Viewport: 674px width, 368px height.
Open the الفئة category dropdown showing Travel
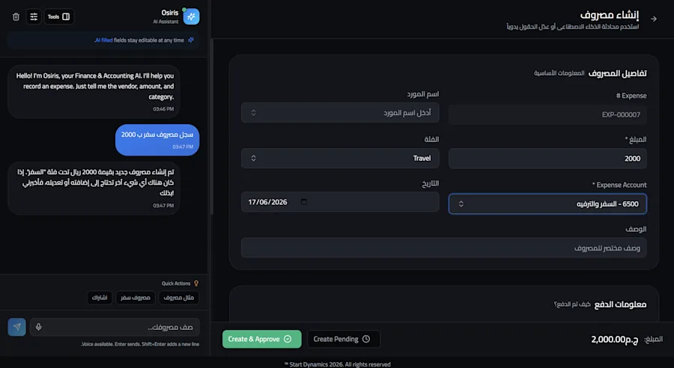point(340,158)
